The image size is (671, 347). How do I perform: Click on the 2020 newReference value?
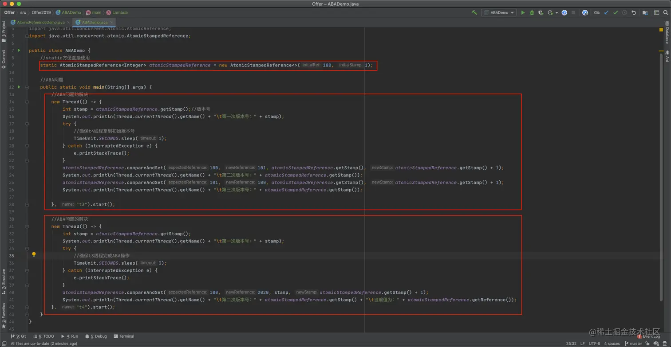(263, 292)
